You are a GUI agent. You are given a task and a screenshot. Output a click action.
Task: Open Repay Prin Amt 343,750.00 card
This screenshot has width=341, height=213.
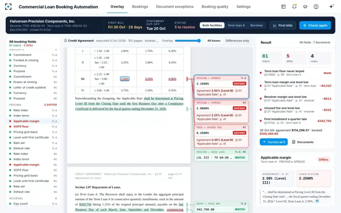click(x=221, y=207)
